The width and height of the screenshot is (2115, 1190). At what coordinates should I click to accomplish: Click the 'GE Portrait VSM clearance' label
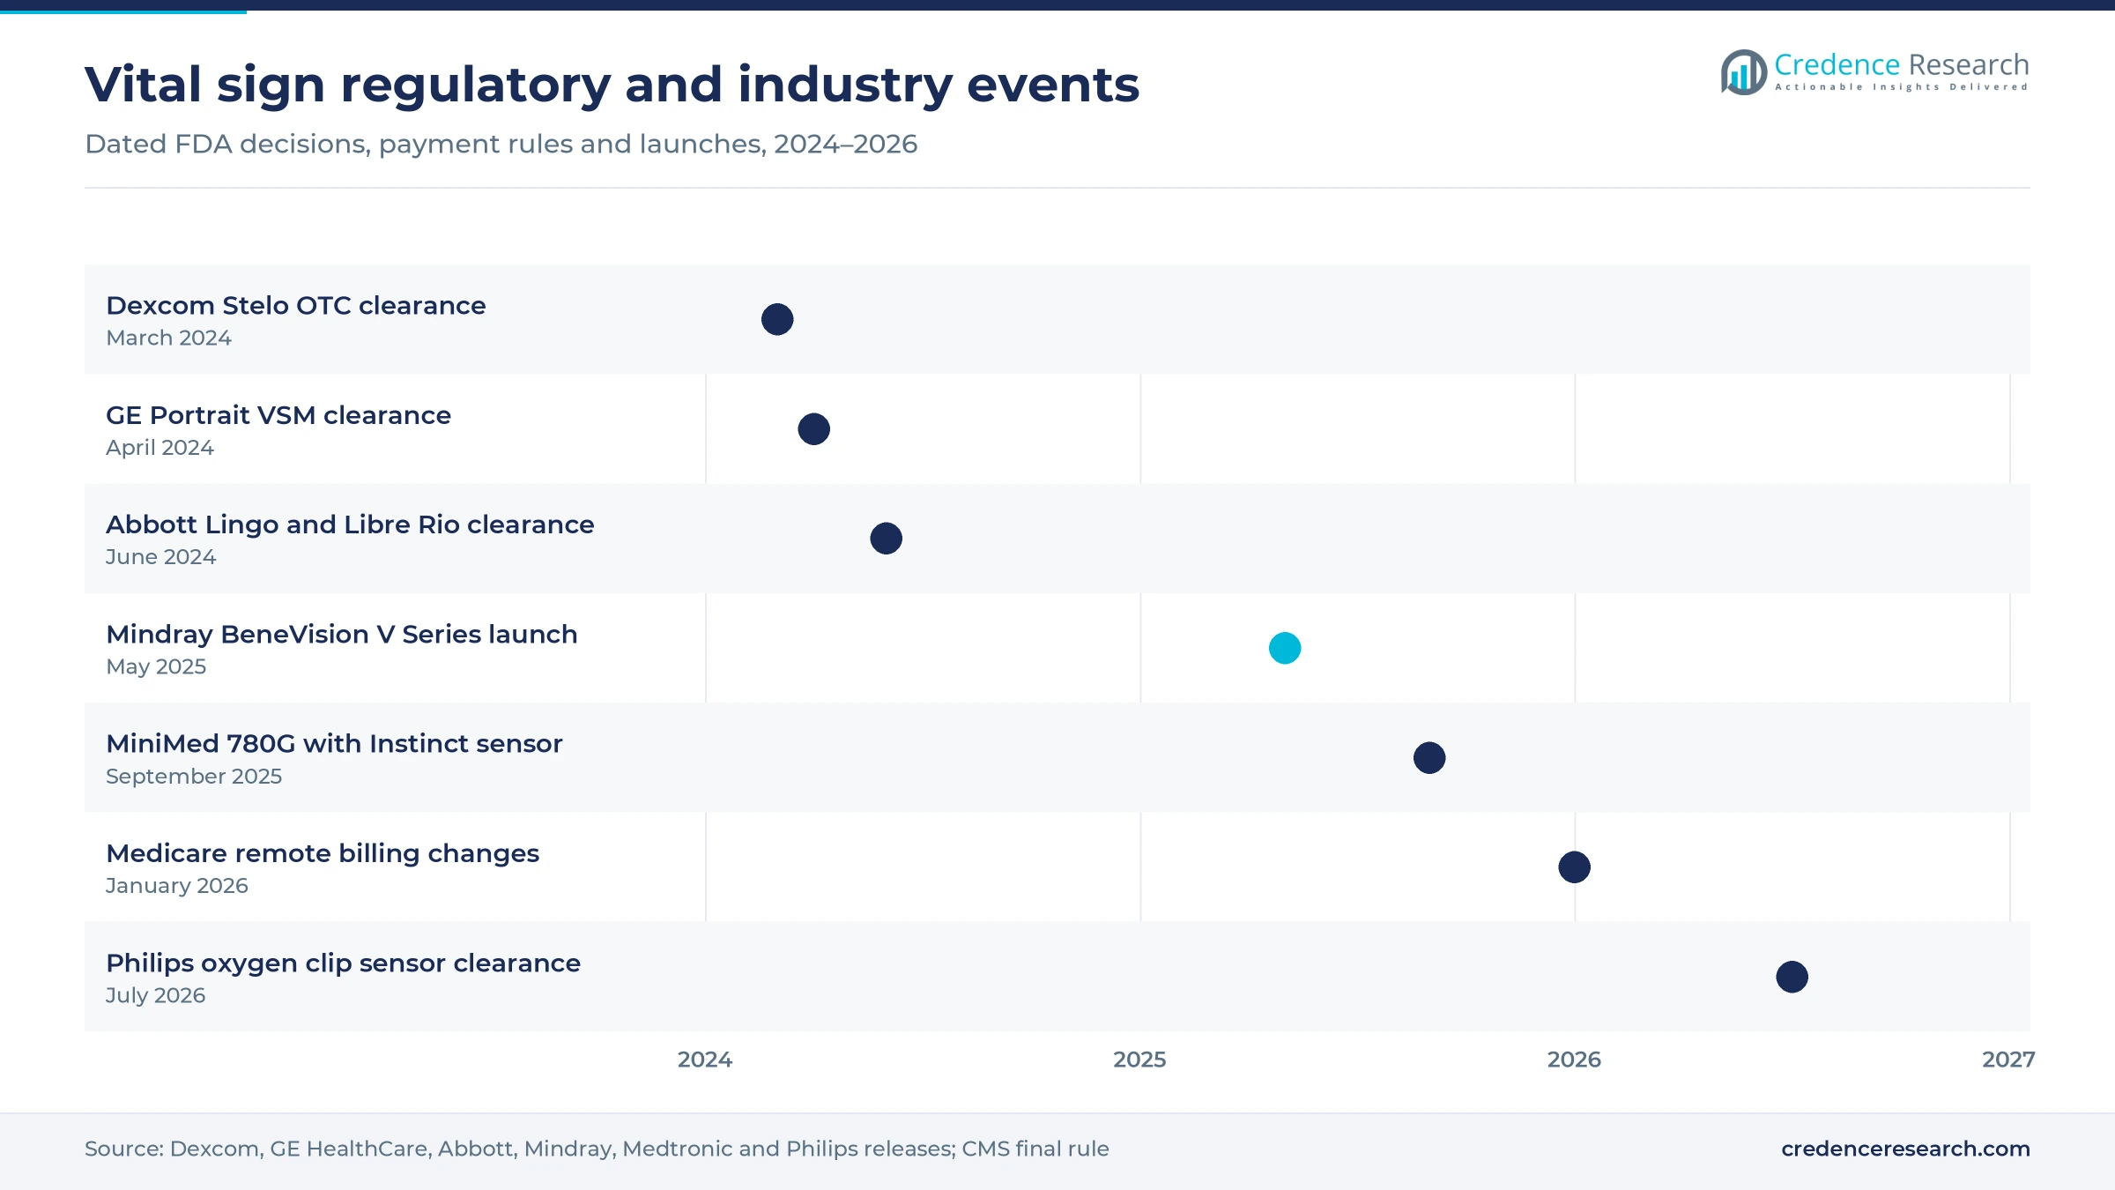278,415
